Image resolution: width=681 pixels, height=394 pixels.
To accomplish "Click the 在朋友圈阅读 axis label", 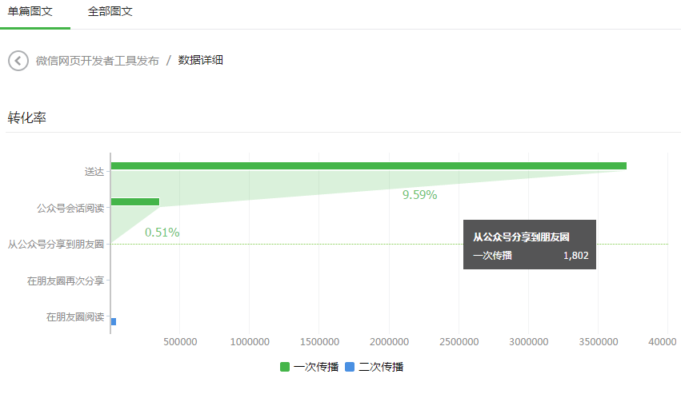I will [x=75, y=317].
